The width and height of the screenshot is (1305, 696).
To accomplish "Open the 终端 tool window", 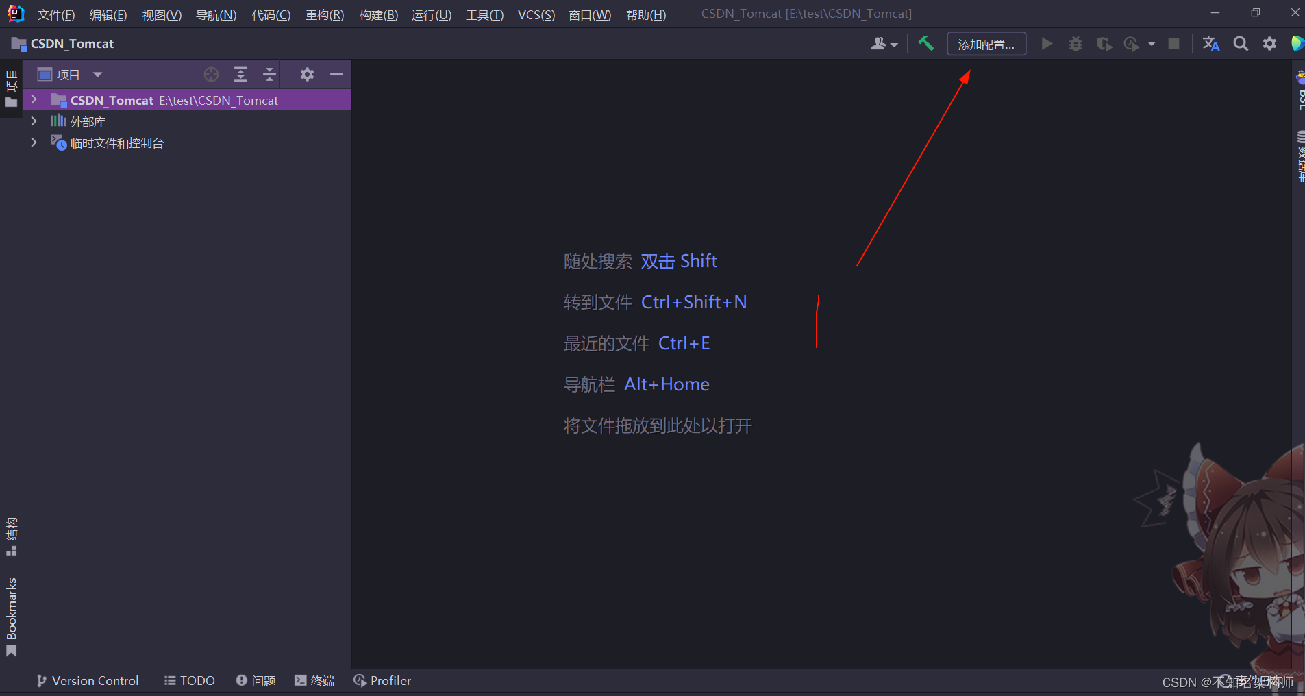I will click(x=314, y=680).
